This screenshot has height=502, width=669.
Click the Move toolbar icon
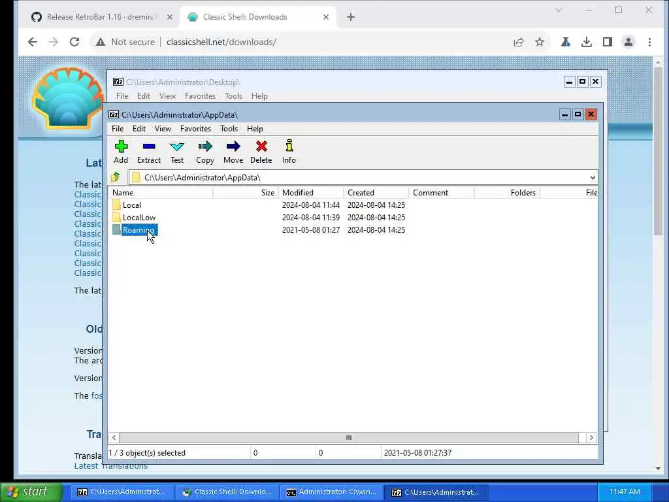pyautogui.click(x=233, y=147)
